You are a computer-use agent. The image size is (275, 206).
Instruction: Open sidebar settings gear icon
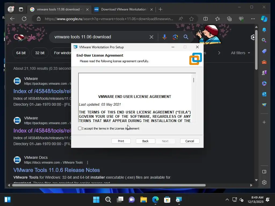[x=264, y=182]
